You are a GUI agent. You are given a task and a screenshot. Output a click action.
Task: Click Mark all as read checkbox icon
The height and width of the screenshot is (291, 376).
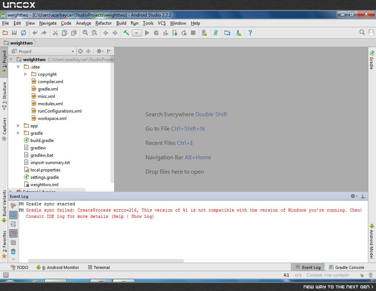[13, 243]
